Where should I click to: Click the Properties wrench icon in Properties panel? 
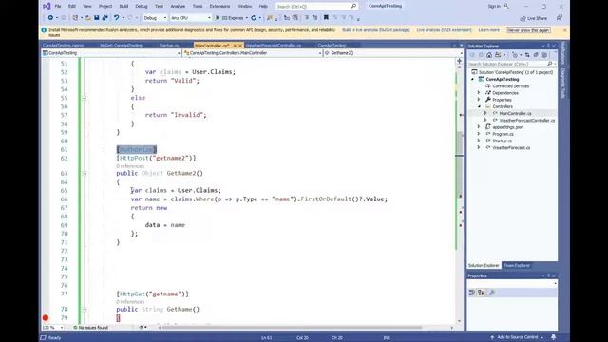(492, 293)
